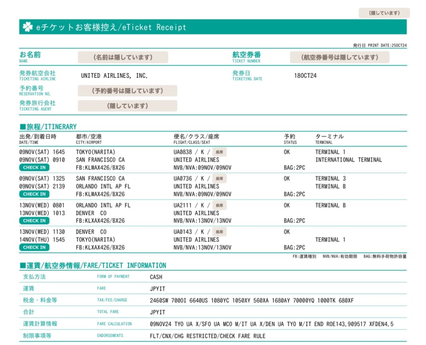Check in for flight UA0143 to Tokyo
Viewport: 426px width, 345px height.
click(34, 247)
